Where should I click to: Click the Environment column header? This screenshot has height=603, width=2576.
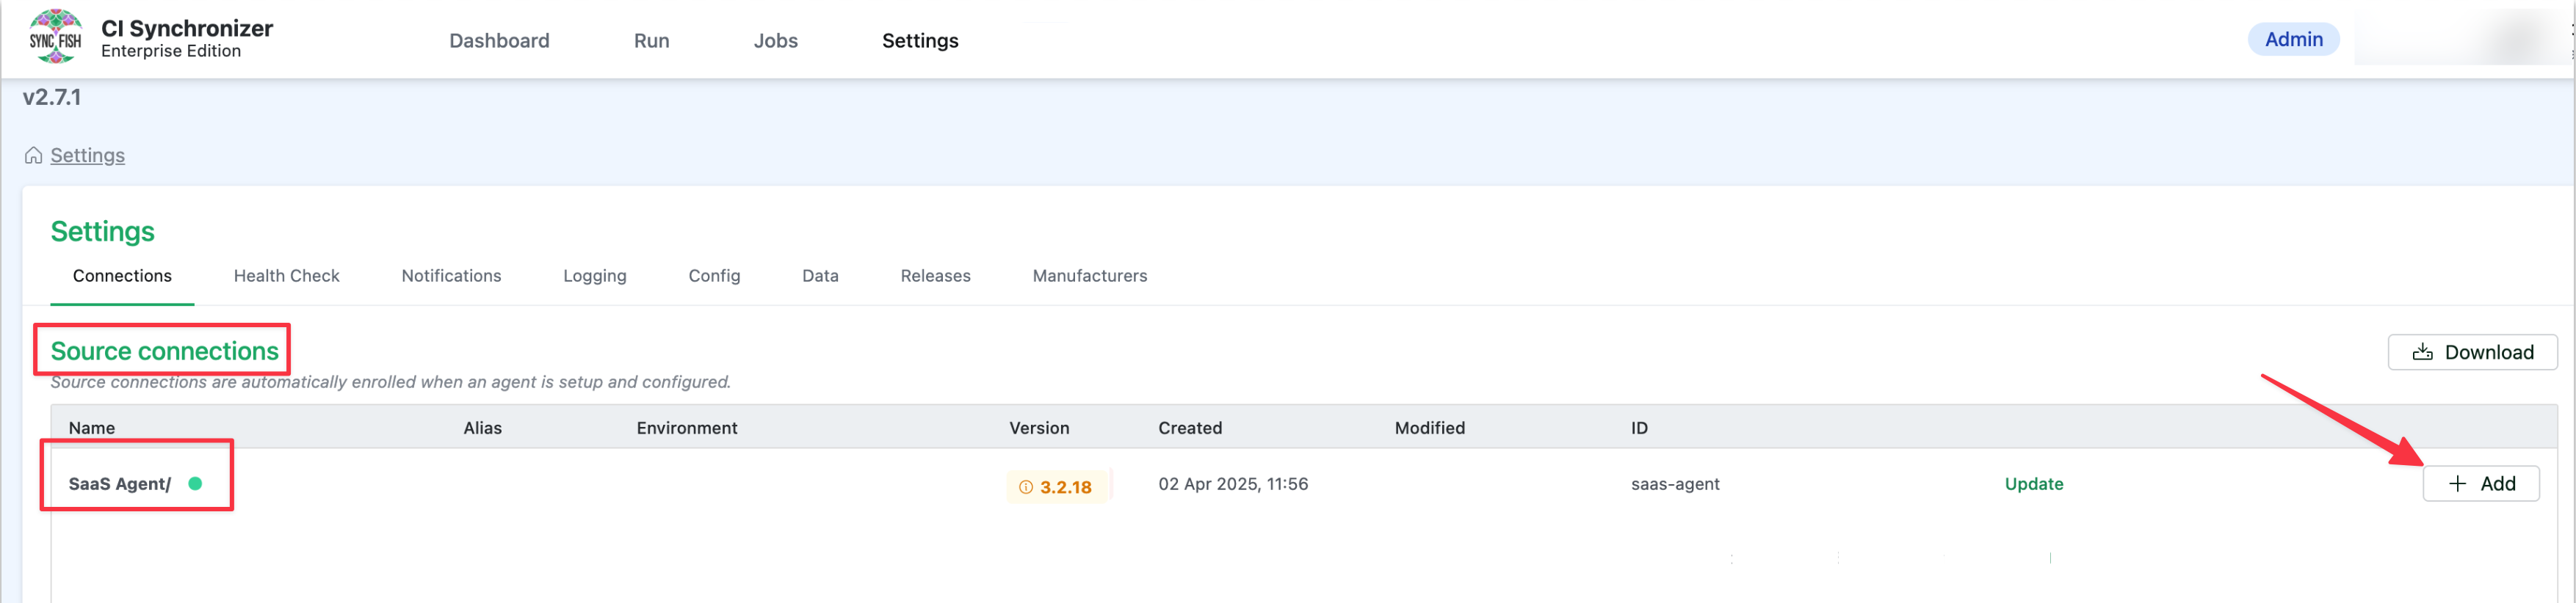tap(686, 428)
